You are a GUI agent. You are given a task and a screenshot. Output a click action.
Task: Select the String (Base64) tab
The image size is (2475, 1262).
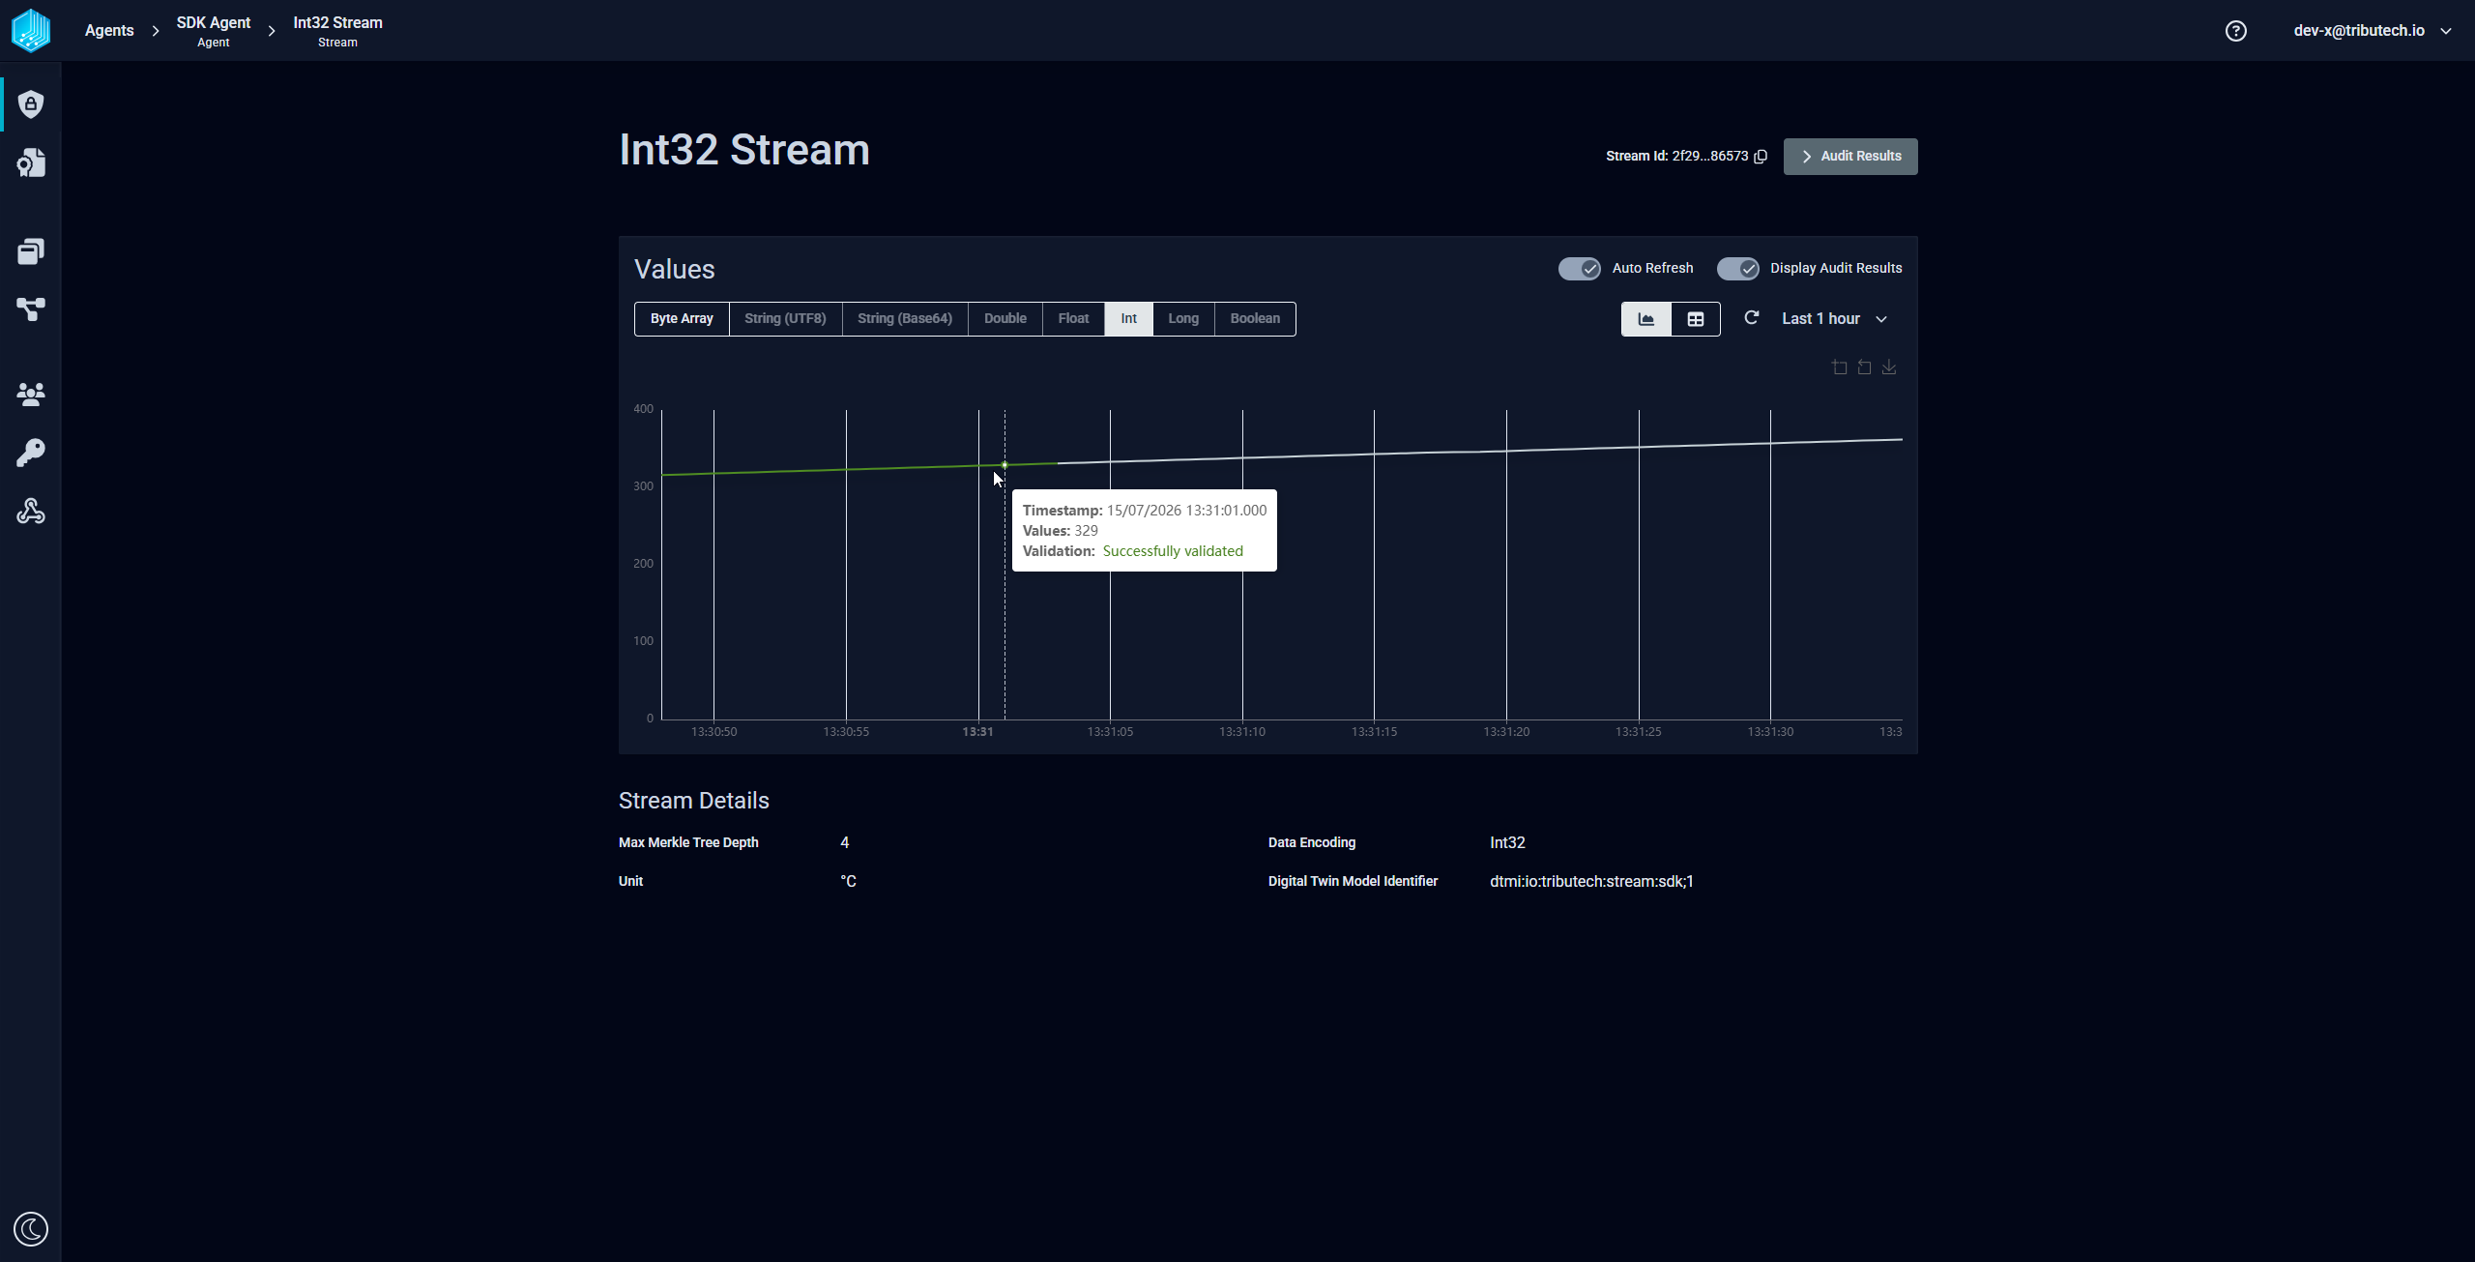click(905, 319)
